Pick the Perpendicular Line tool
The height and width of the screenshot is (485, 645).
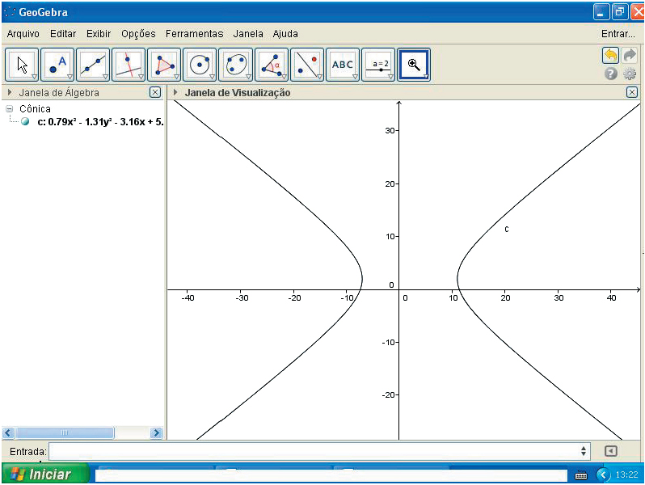(129, 65)
